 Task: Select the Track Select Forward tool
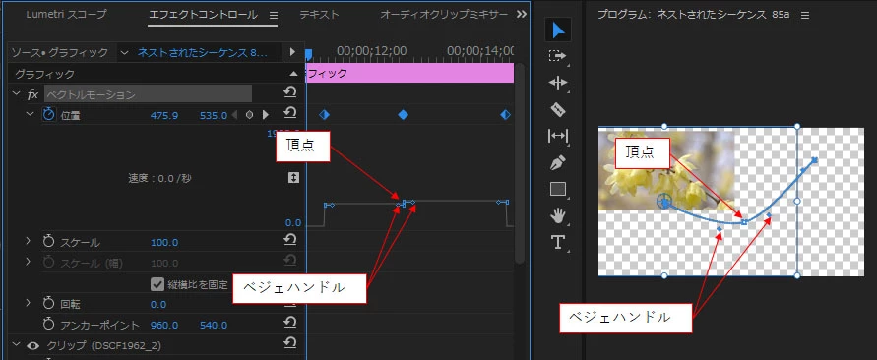(x=558, y=56)
